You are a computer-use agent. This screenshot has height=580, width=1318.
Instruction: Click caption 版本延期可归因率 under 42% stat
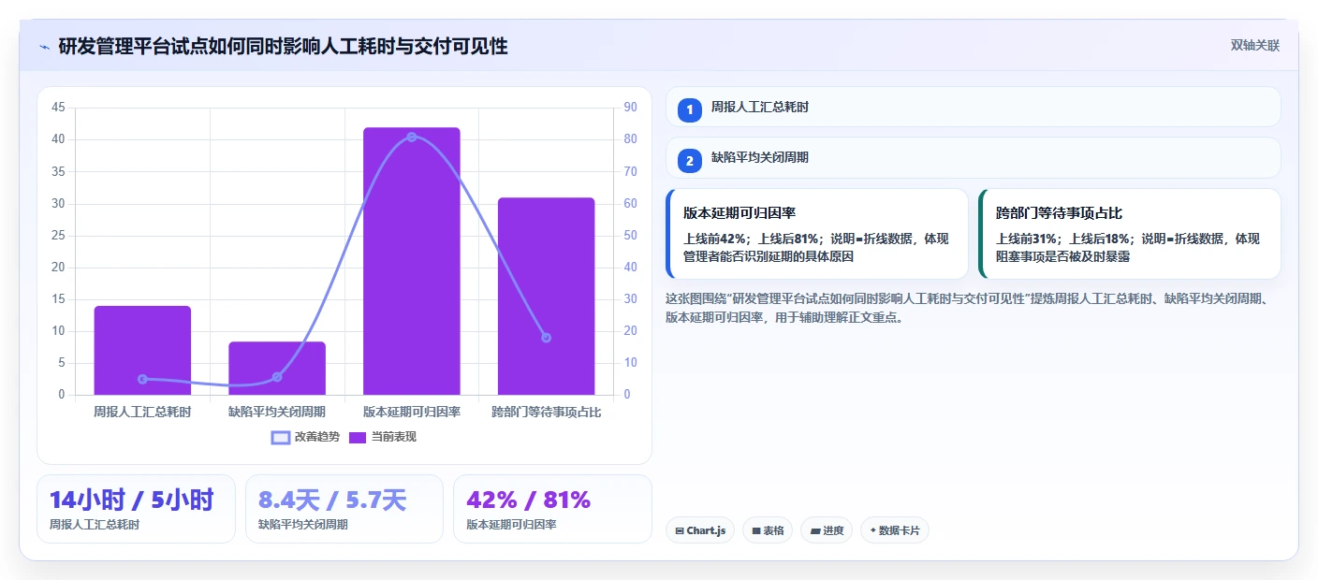511,525
